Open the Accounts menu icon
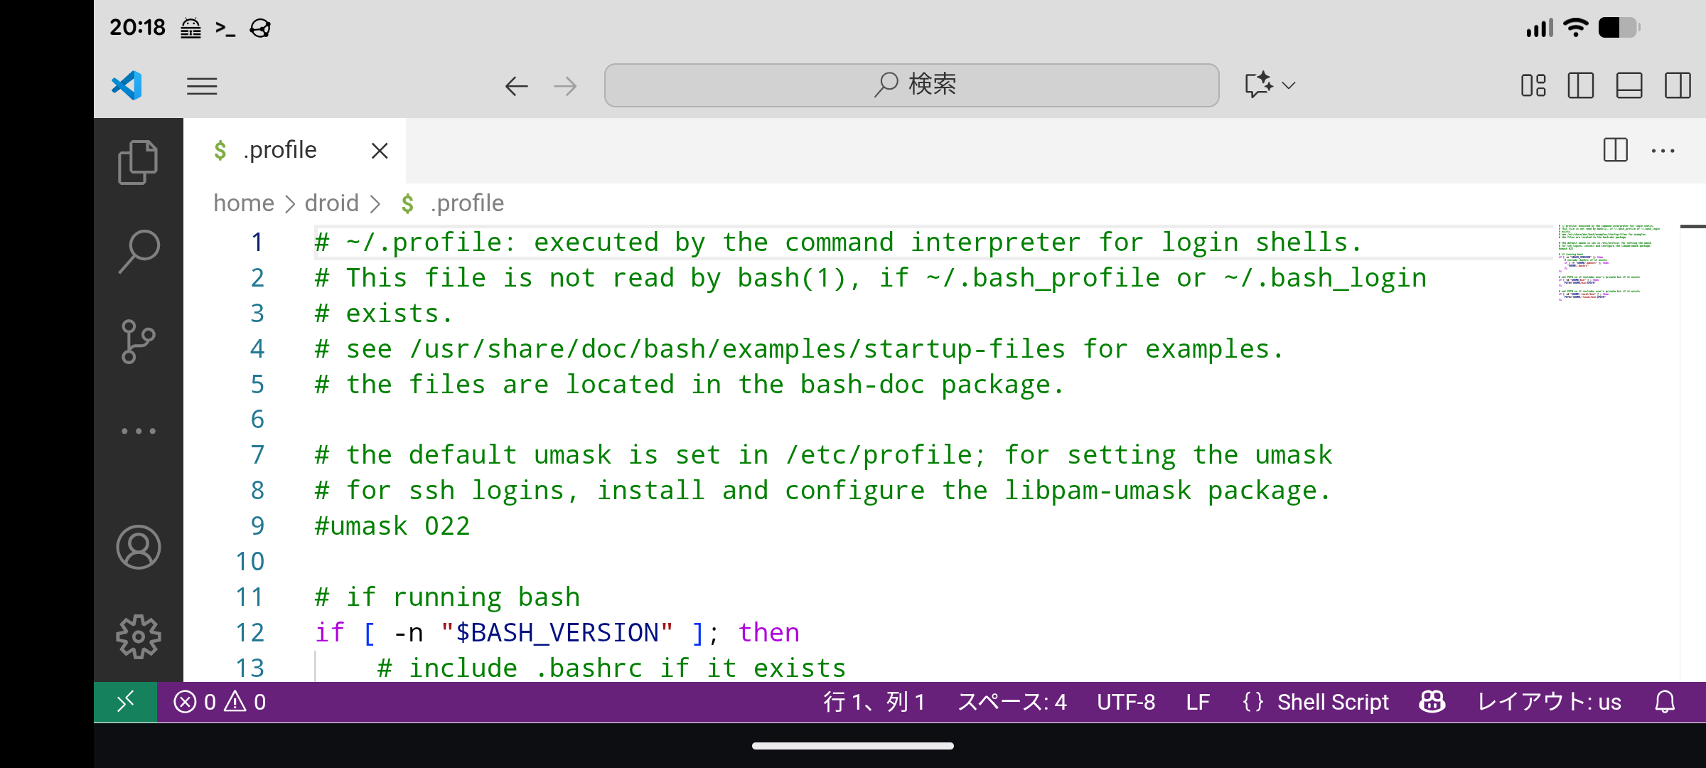This screenshot has width=1706, height=768. (x=138, y=547)
